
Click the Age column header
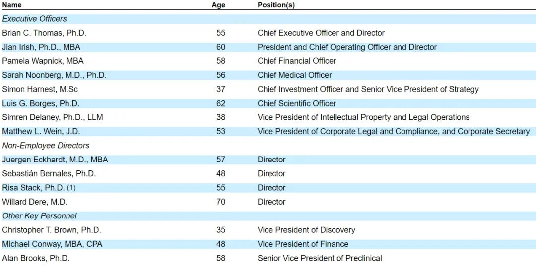(218, 5)
